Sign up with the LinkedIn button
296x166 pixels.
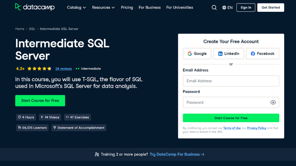[x=229, y=53]
